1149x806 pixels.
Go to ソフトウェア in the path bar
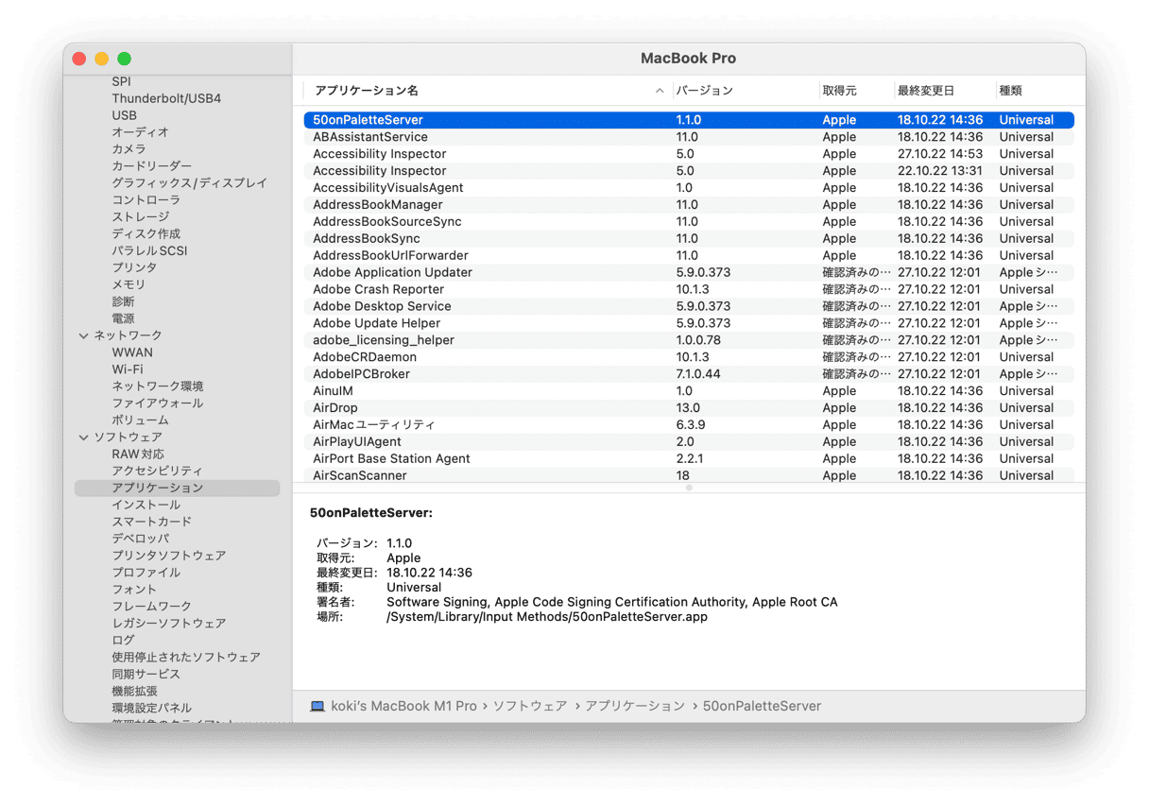point(530,707)
